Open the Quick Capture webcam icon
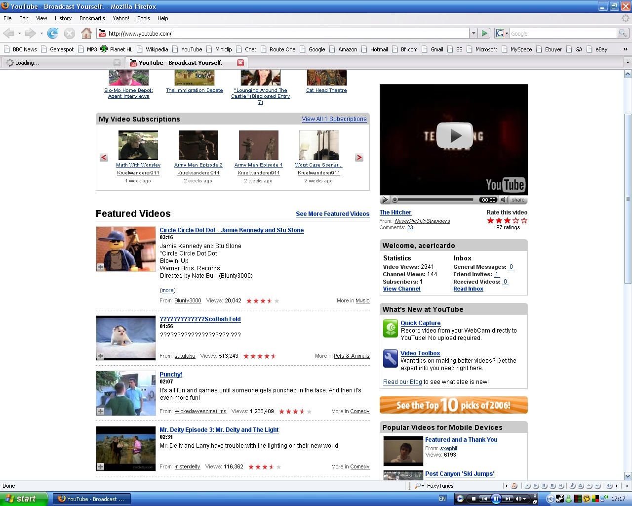This screenshot has height=506, width=632. [x=391, y=329]
